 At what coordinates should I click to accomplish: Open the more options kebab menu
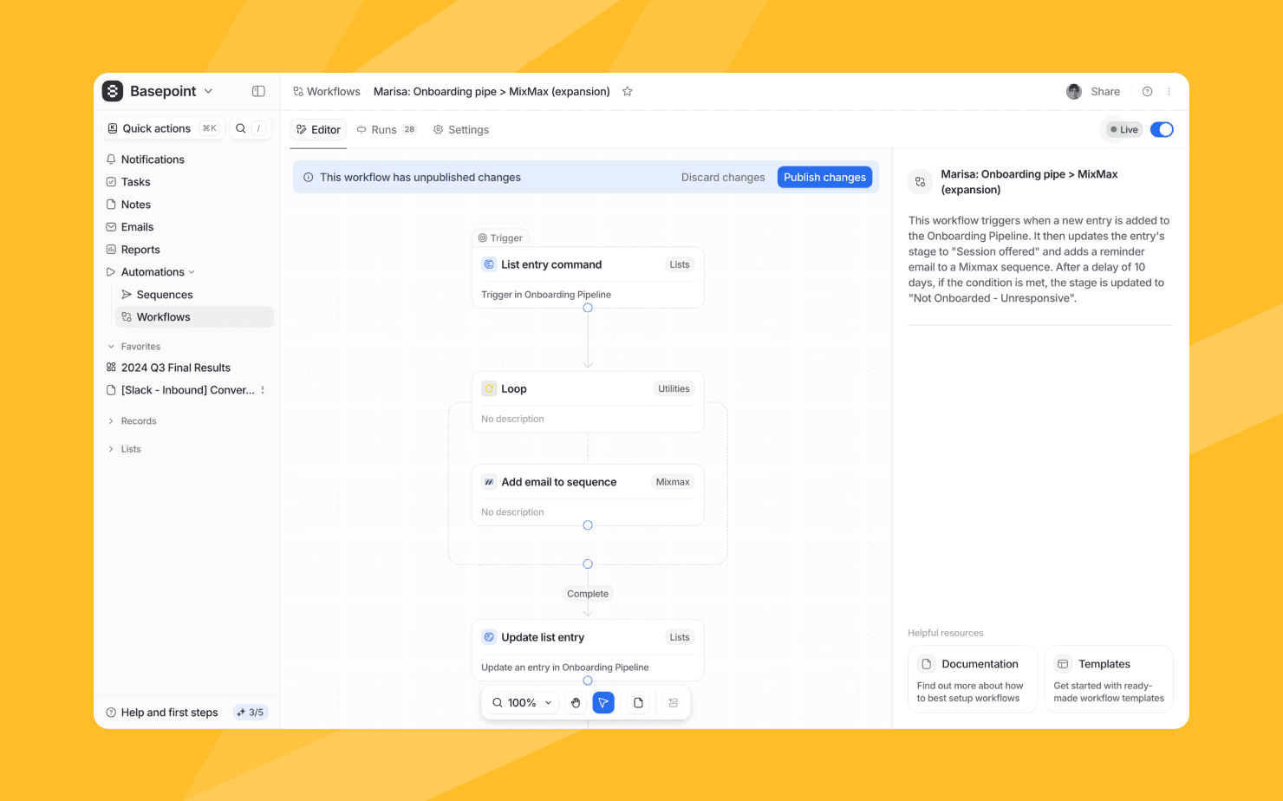[1169, 92]
